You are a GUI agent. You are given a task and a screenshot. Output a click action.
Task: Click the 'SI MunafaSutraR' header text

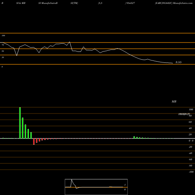pos(48,3)
